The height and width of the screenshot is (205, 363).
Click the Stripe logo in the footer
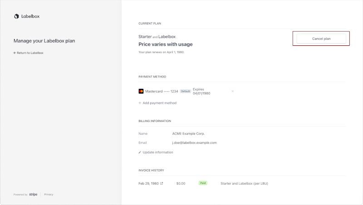click(x=33, y=195)
